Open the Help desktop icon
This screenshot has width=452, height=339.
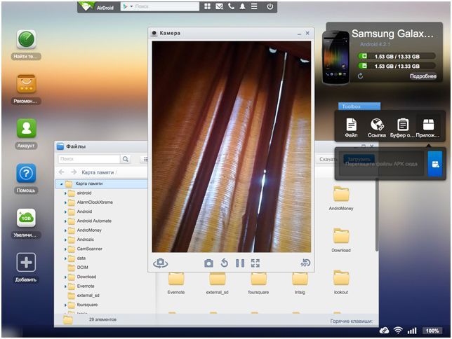[26, 173]
